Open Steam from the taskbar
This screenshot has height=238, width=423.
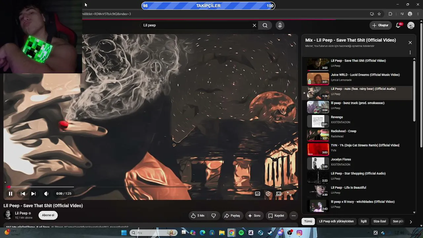pos(270,233)
